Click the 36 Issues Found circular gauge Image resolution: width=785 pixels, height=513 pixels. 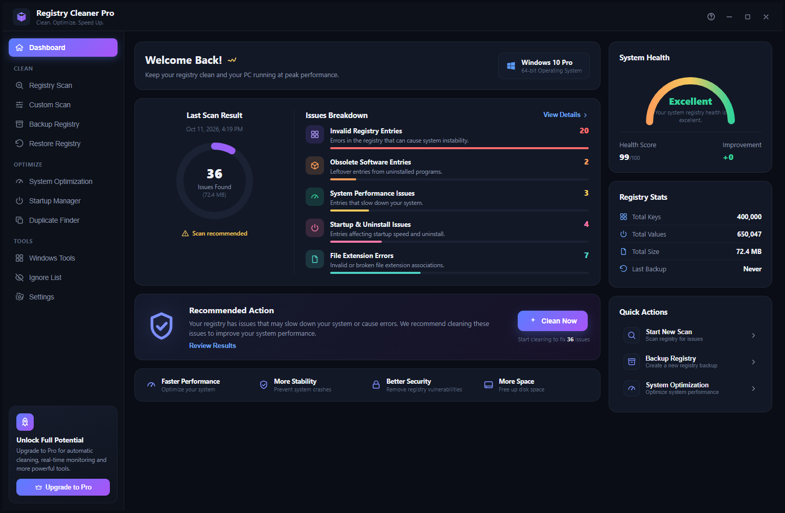point(215,181)
